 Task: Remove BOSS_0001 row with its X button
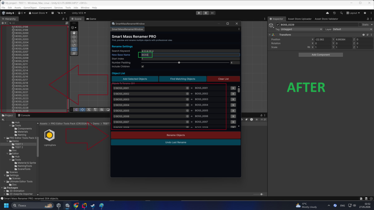coord(233,88)
